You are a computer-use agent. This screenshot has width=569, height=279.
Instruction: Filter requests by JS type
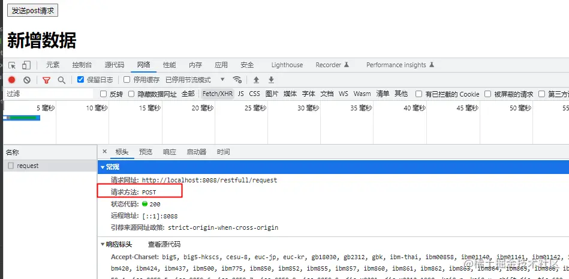(241, 94)
